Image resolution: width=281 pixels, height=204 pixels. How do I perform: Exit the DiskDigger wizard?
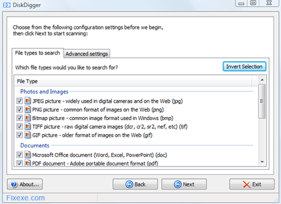click(252, 184)
